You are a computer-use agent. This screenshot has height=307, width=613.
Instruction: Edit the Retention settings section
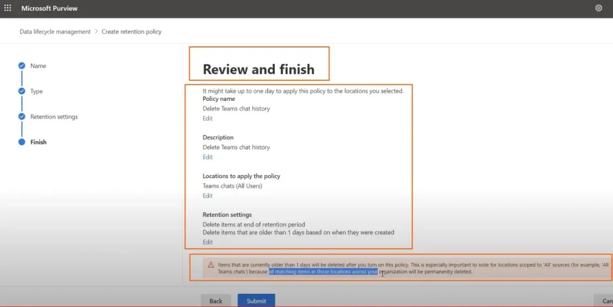[x=207, y=242]
